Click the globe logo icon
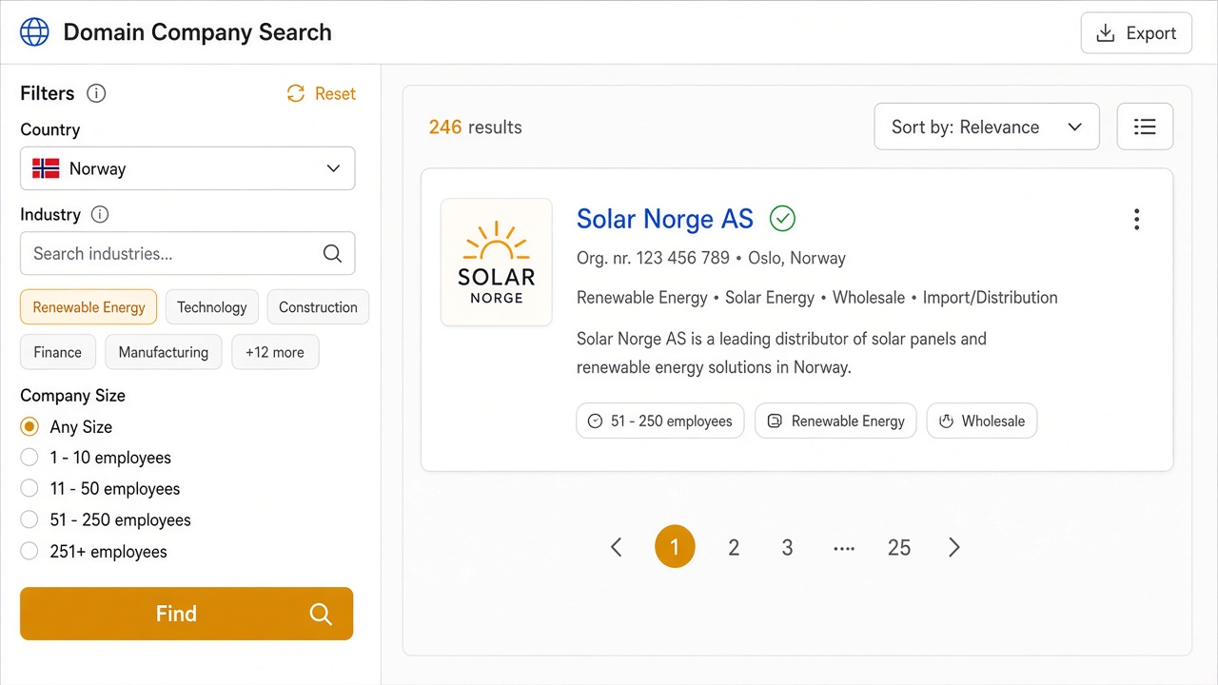This screenshot has width=1218, height=685. (34, 32)
